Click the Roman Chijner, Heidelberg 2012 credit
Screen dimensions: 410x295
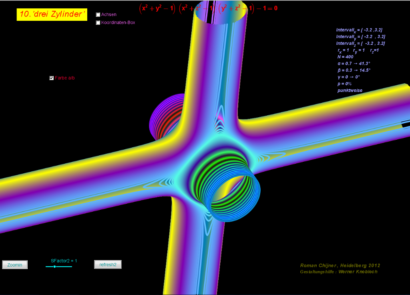[340, 265]
